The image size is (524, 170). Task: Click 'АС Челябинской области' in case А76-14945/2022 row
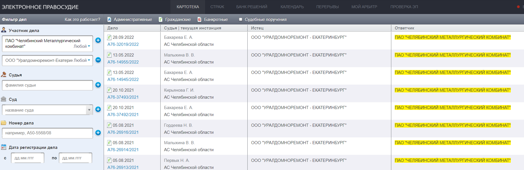click(x=189, y=80)
